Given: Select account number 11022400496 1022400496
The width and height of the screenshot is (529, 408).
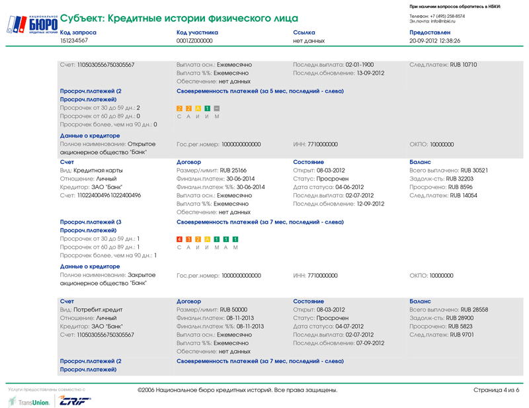Looking at the screenshot, I should (x=109, y=195).
